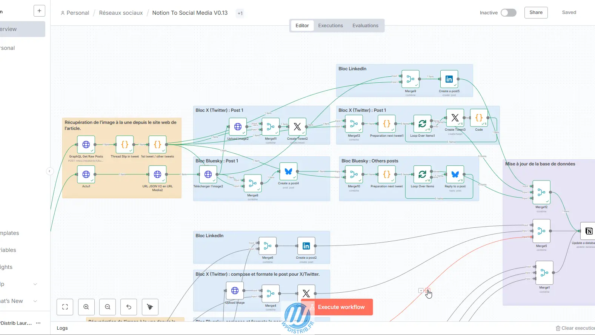Image resolution: width=595 pixels, height=335 pixels.
Task: Open the Evaluations tab
Action: click(x=365, y=26)
